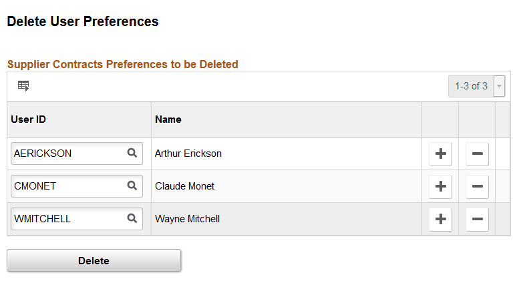The height and width of the screenshot is (293, 523).
Task: Open lookup for CMONET User ID
Action: [x=132, y=186]
